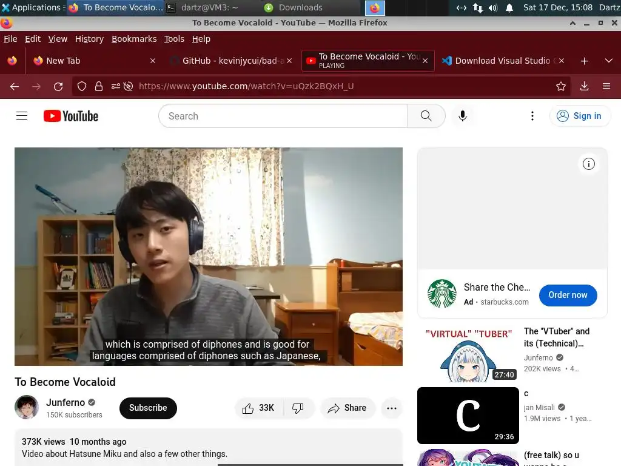
Task: Go back with browser back arrow
Action: (x=15, y=86)
